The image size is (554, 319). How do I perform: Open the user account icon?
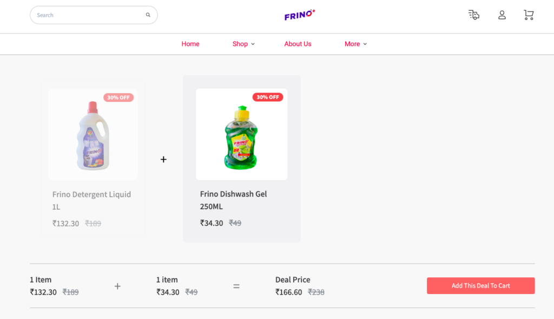tap(502, 15)
